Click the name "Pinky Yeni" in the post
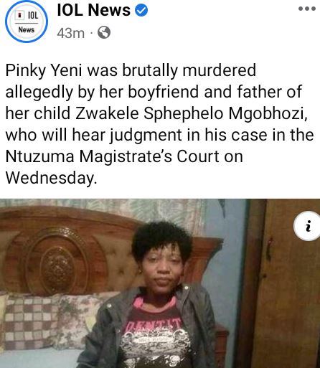This screenshot has height=368, width=320. tap(44, 71)
